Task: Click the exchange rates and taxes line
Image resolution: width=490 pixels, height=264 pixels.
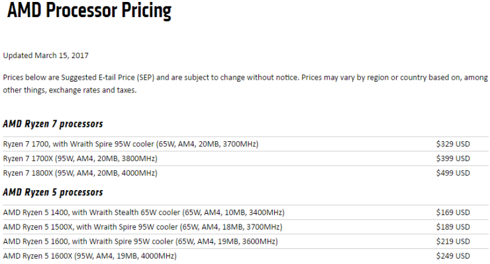Action: point(70,90)
